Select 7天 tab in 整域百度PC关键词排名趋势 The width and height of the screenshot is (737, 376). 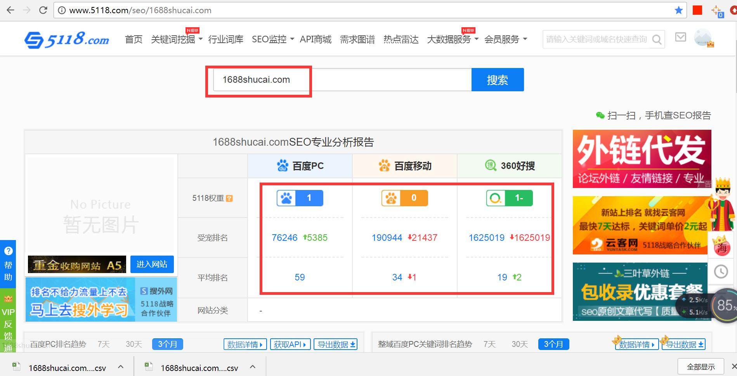click(490, 344)
